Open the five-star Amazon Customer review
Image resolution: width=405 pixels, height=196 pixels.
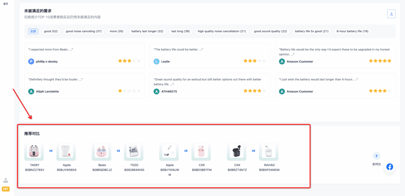335,55
